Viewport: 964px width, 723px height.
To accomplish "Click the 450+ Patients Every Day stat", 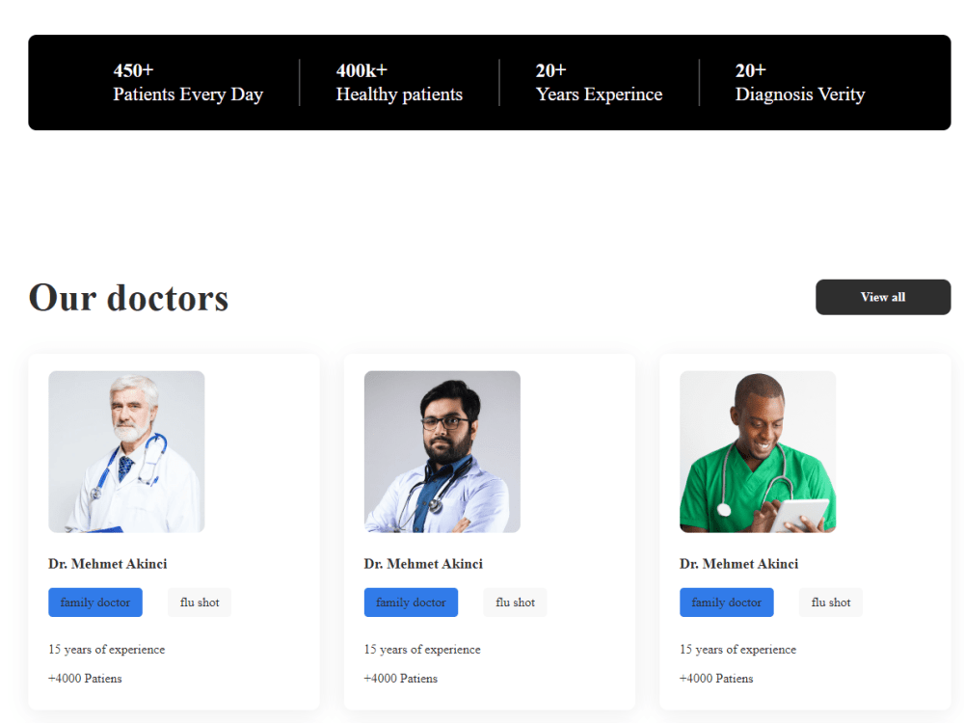I will coord(188,82).
